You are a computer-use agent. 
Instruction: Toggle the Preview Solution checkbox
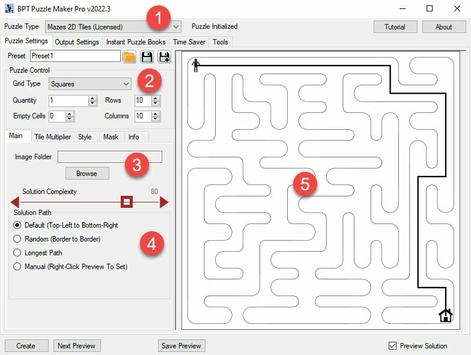(392, 346)
